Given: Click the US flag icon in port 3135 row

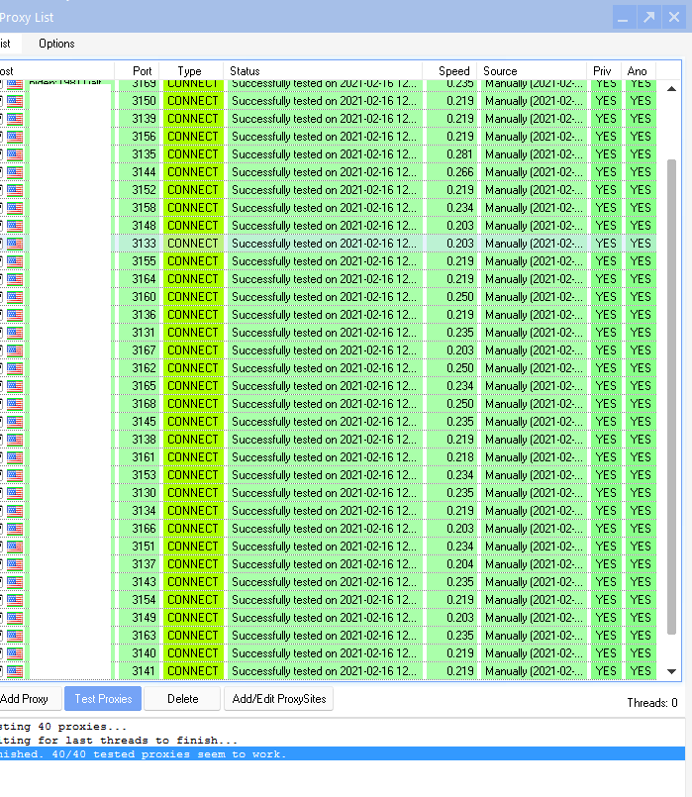Looking at the screenshot, I should [x=15, y=154].
